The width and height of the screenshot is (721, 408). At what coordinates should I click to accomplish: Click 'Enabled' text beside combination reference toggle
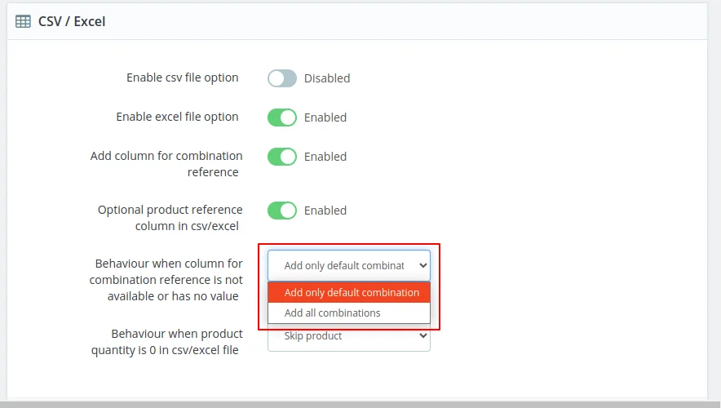click(x=325, y=157)
